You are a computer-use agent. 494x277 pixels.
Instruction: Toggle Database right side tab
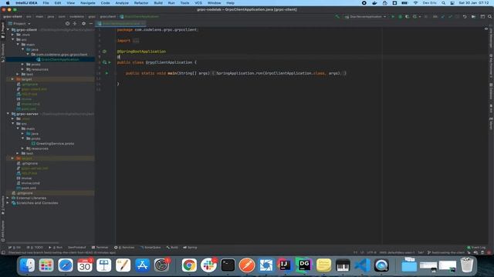point(491,91)
